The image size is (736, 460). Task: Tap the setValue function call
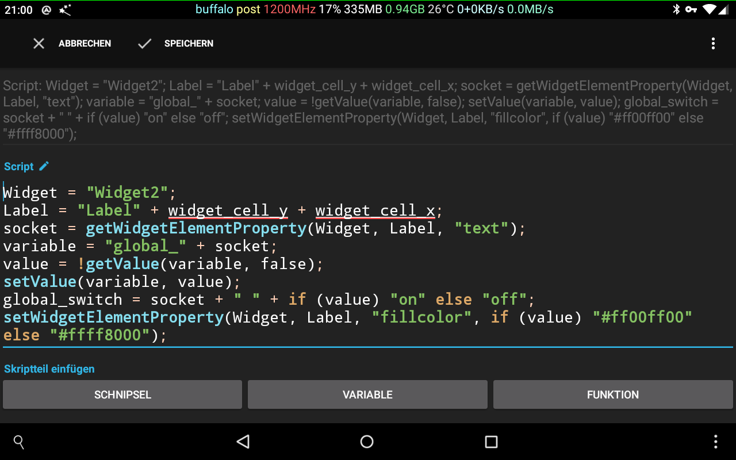[40, 282]
